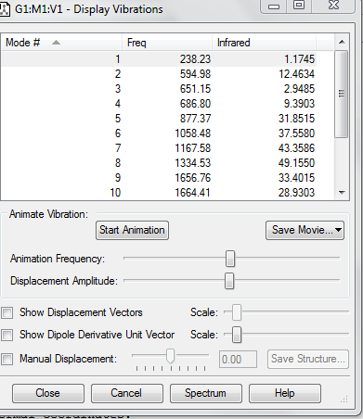
Task: Select mode 3 with frequency 651.15
Action: pos(159,89)
